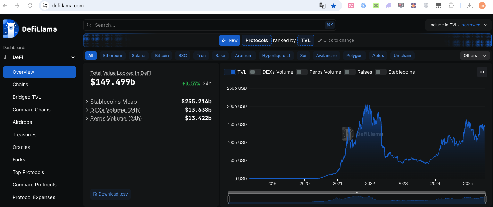The image size is (493, 207).
Task: Click the browser address bar URL
Action: point(68,6)
